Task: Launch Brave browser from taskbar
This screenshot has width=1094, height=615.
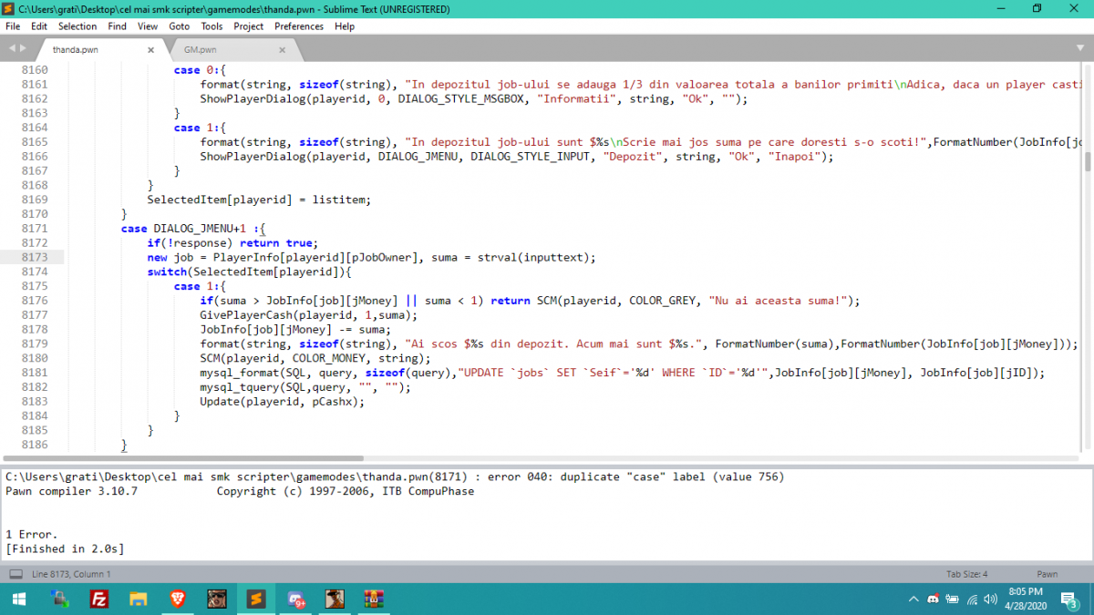Action: 178,599
